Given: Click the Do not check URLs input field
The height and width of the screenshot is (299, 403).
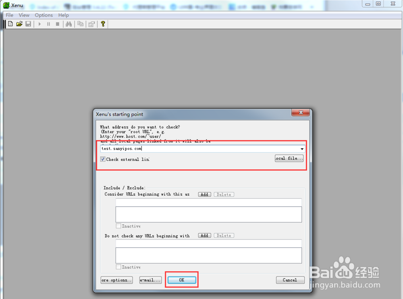Looking at the screenshot, I should pos(208,244).
